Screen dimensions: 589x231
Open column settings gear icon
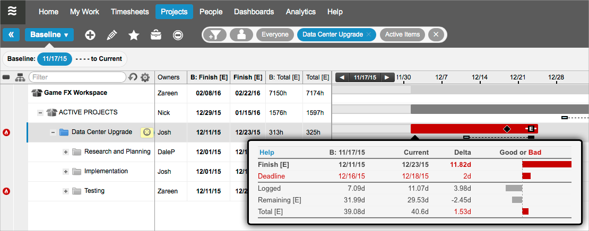click(x=145, y=77)
